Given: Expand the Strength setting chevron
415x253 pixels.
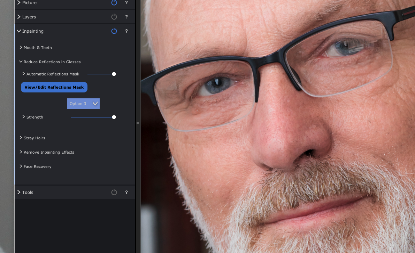Looking at the screenshot, I should pyautogui.click(x=24, y=117).
